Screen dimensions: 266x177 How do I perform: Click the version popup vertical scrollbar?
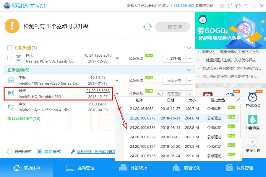pyautogui.click(x=240, y=121)
